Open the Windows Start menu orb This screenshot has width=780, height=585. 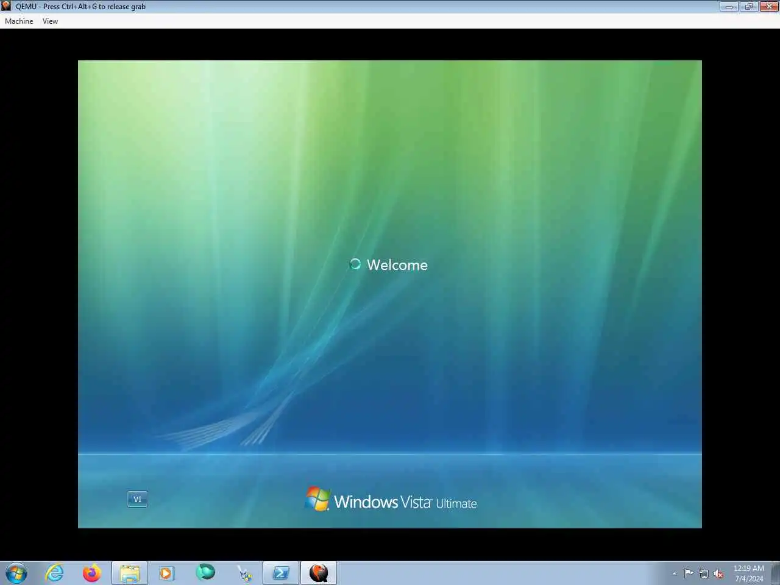coord(16,573)
